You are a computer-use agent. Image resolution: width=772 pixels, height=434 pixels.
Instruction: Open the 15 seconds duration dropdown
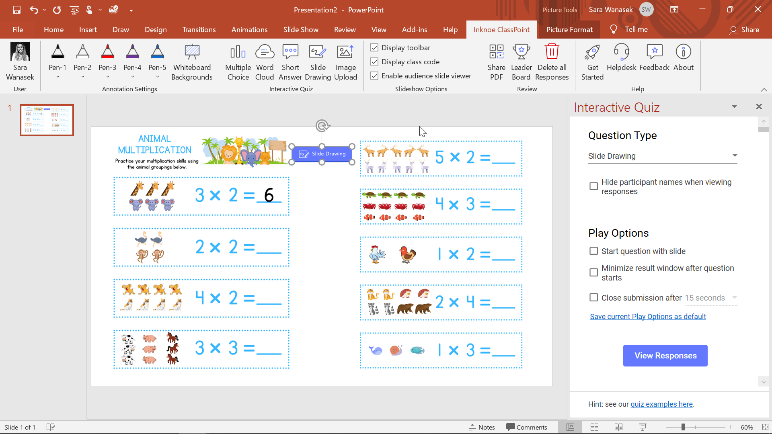711,298
